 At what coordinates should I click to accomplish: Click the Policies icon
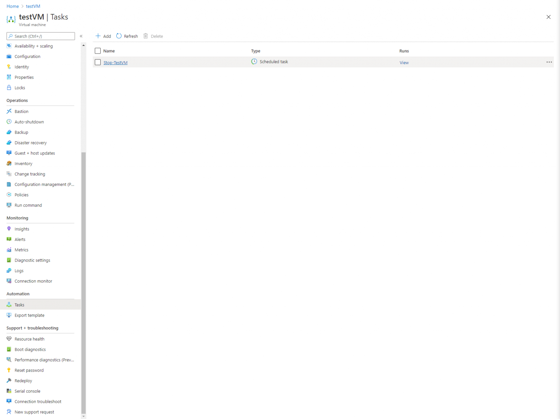pos(9,195)
